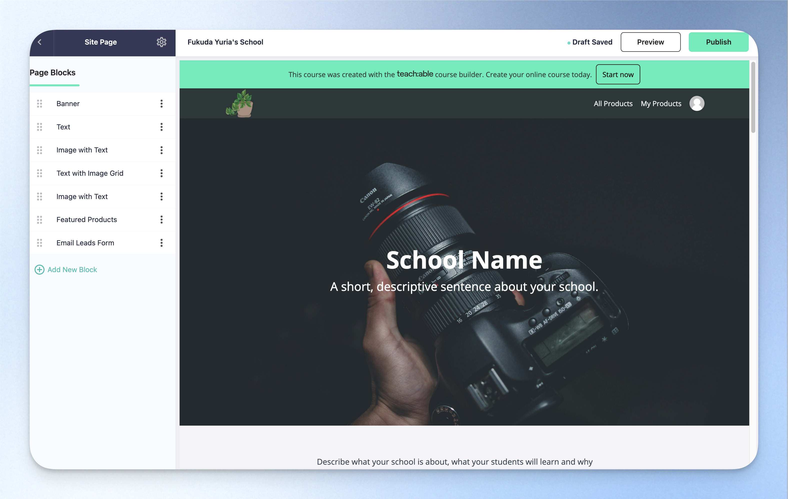Click the preview pane vertical scrollbar
788x499 pixels.
pyautogui.click(x=753, y=97)
